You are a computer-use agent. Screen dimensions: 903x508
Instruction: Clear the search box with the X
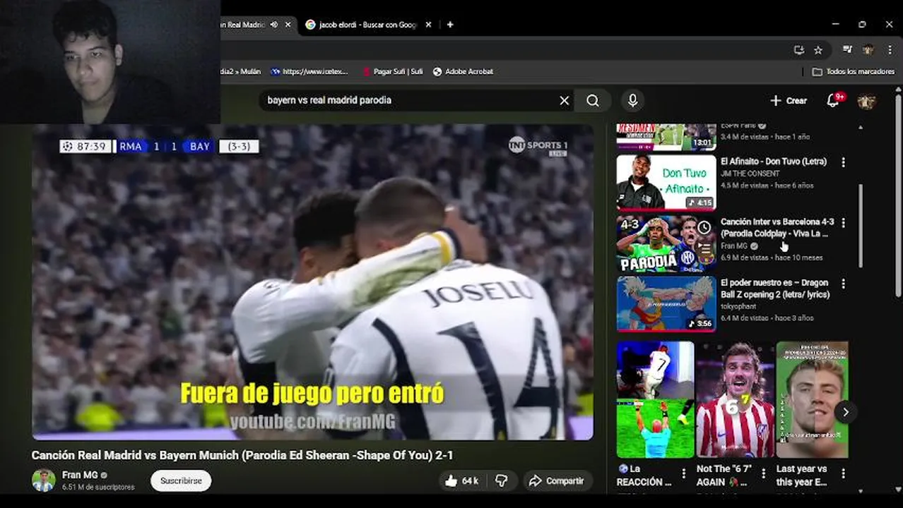564,100
